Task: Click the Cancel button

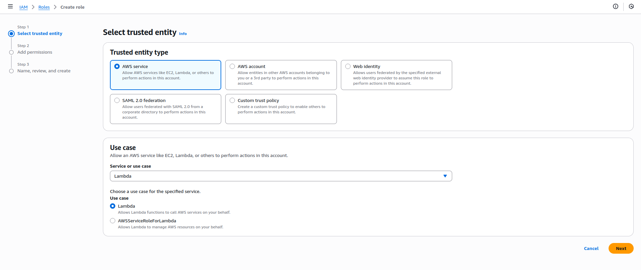Action: point(591,248)
